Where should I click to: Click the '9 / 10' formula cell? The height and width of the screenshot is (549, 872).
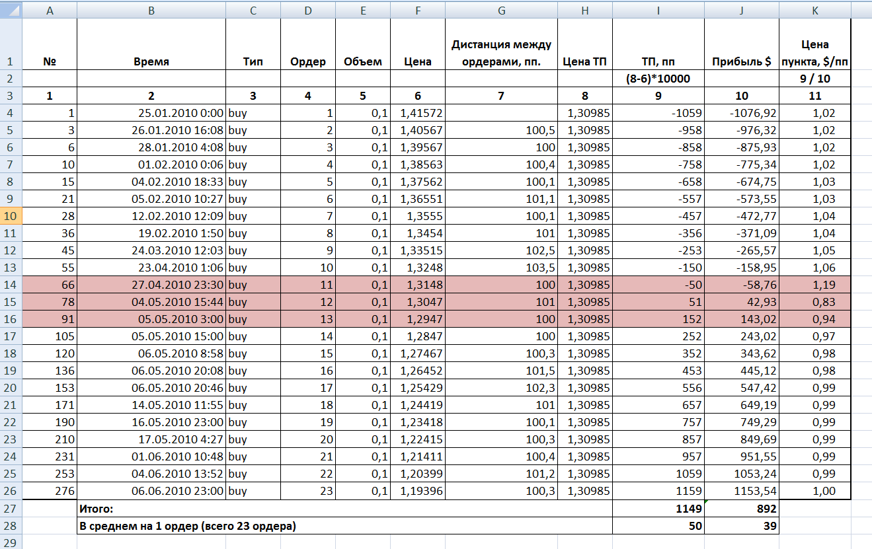814,79
